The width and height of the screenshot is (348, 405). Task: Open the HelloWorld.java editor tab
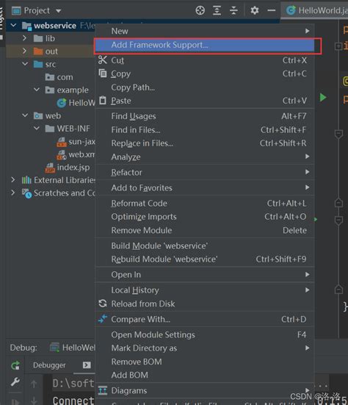coord(316,10)
